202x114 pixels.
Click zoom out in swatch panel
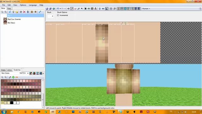pos(2,77)
